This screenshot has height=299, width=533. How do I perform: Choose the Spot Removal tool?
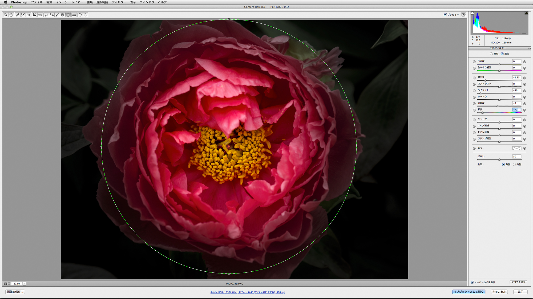tap(46, 15)
